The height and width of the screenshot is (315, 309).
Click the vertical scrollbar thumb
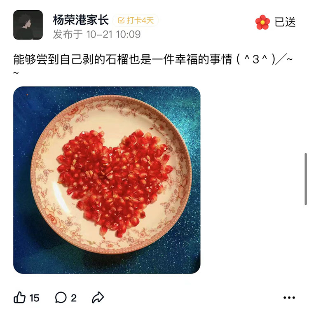306,179
